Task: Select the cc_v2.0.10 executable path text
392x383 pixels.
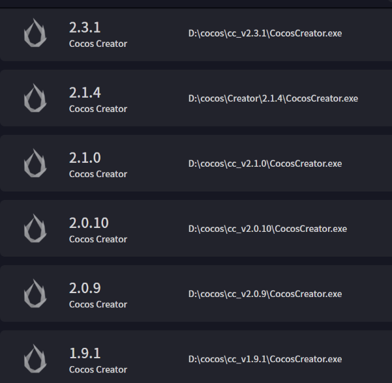Action: point(267,229)
